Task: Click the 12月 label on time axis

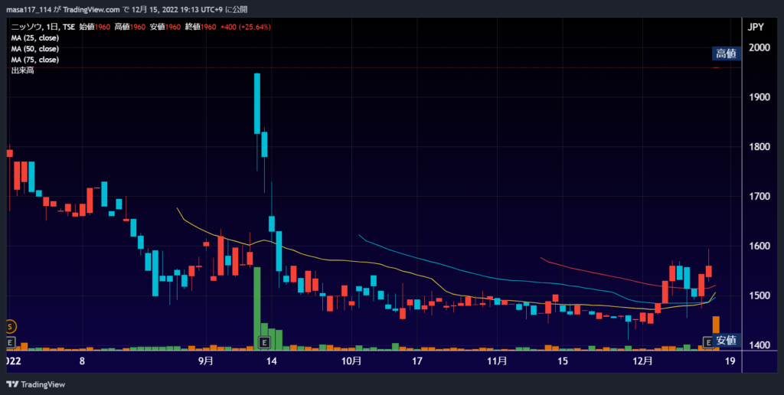Action: pyautogui.click(x=642, y=361)
